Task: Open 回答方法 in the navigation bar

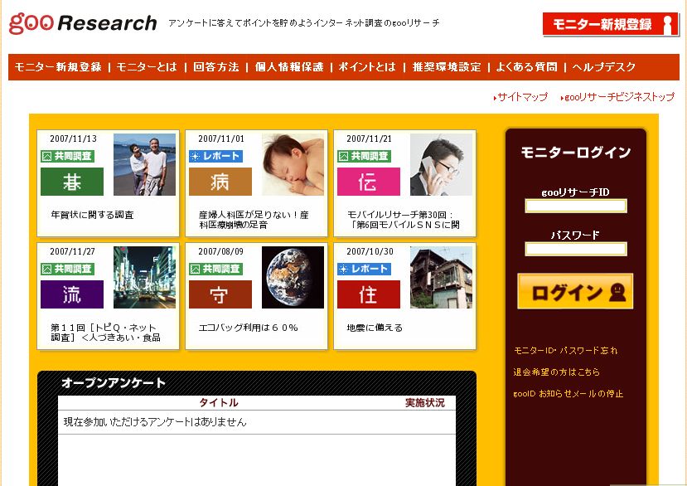Action: coord(216,67)
